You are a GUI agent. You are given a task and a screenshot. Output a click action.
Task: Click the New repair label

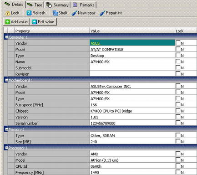[86, 13]
